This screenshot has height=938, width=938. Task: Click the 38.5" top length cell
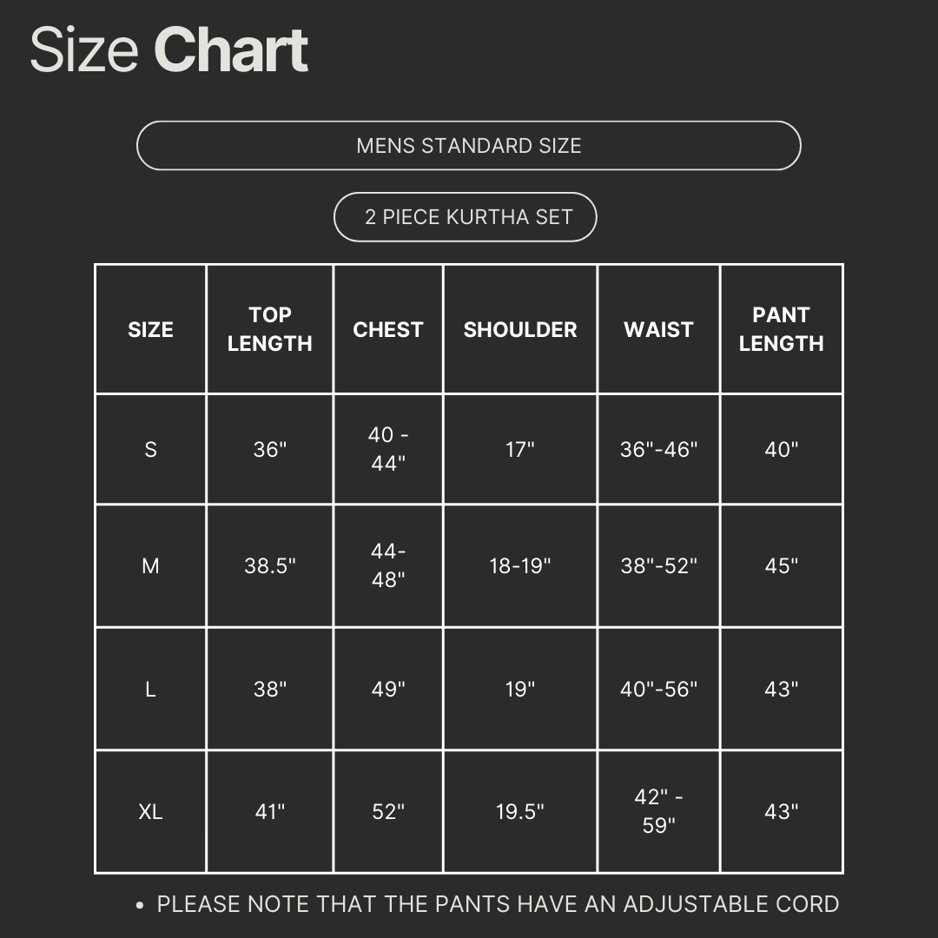(269, 566)
